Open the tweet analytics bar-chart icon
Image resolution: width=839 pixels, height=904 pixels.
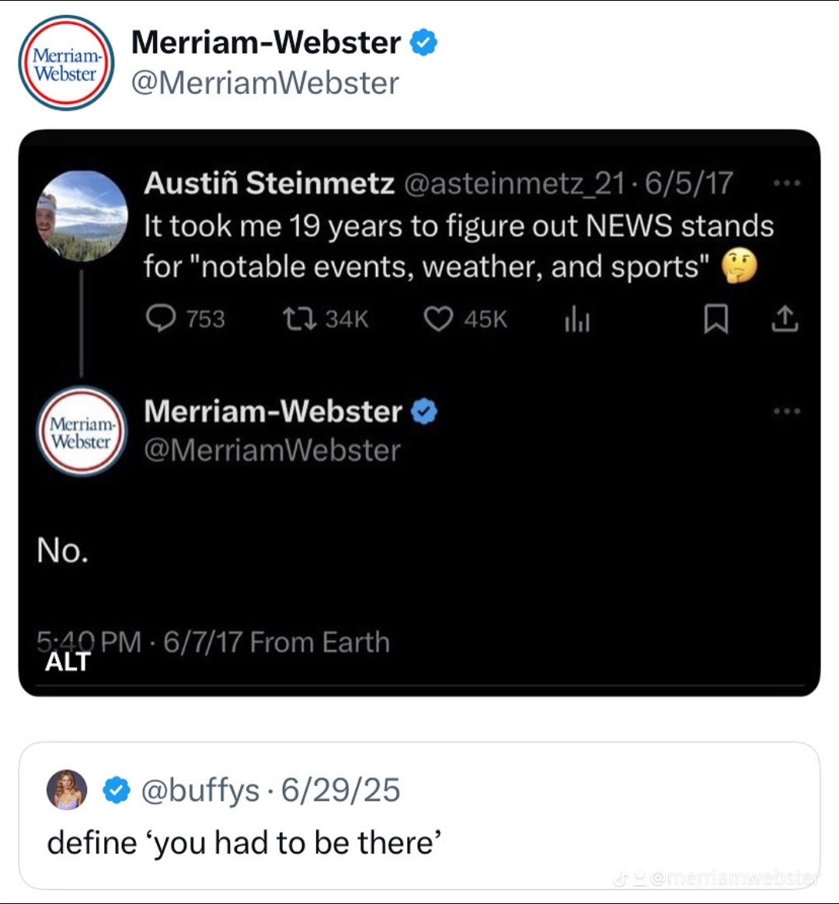click(576, 320)
